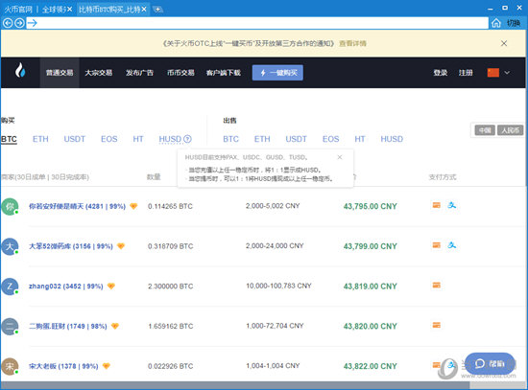Expand the language dropdown chevron
The width and height of the screenshot is (528, 390).
tap(507, 72)
